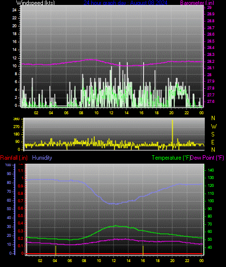Click the red 0.6 rainfall axis value
Screen dimensions: 226x267
click(21, 209)
